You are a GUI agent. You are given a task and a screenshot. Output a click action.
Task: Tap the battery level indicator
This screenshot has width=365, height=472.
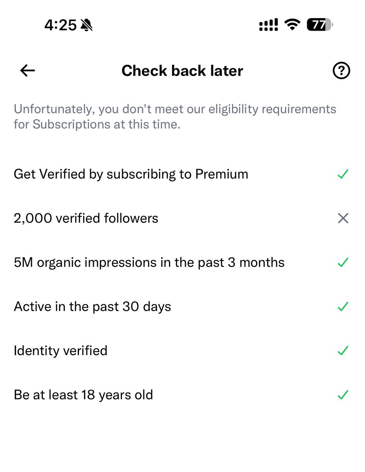[x=319, y=26]
